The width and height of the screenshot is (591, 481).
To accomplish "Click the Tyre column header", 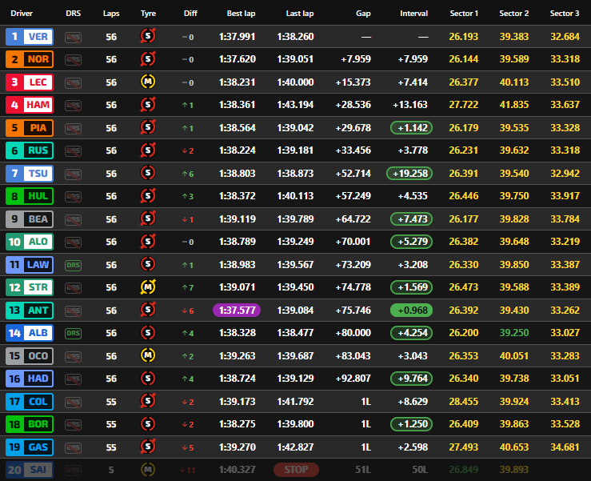I will click(148, 14).
